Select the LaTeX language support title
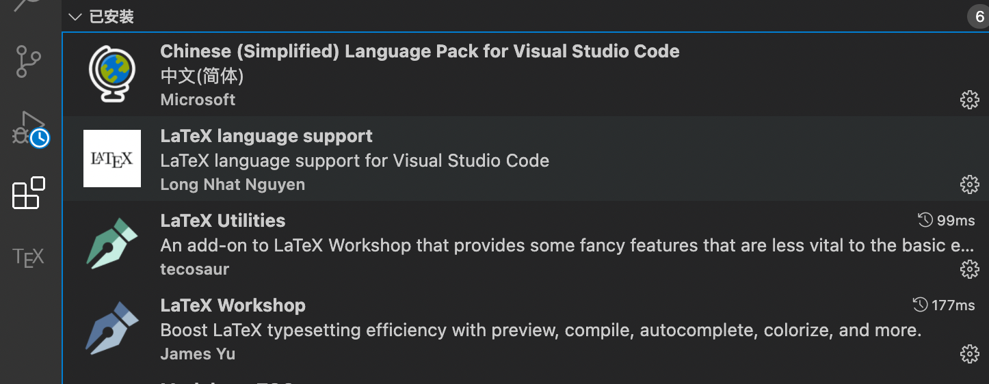989x384 pixels. [267, 136]
